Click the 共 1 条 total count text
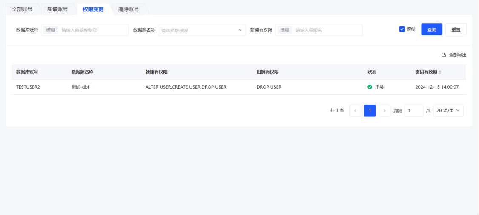Screen dimensions: 479x215 click(x=337, y=111)
